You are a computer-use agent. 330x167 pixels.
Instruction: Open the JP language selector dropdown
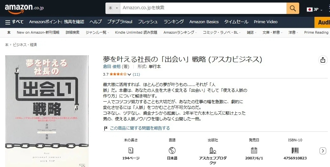pyautogui.click(x=315, y=10)
